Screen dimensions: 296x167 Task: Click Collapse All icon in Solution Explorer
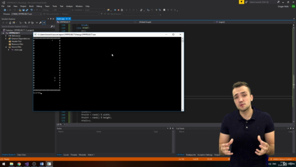tap(29, 23)
